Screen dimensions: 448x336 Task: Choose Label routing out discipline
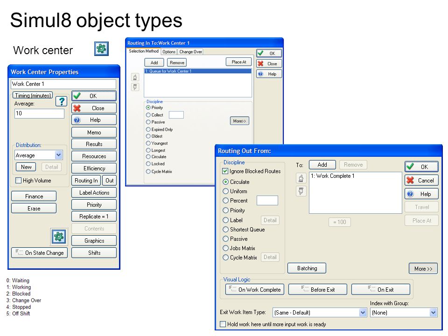pos(226,220)
